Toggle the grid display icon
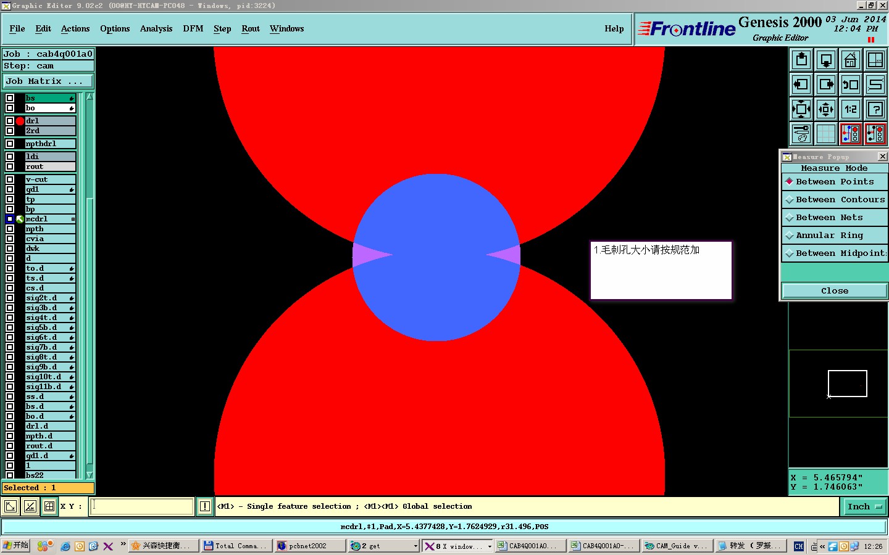 tap(826, 134)
